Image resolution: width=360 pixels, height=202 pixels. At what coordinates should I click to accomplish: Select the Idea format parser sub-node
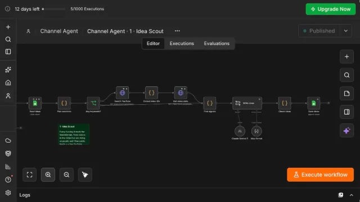point(256,131)
